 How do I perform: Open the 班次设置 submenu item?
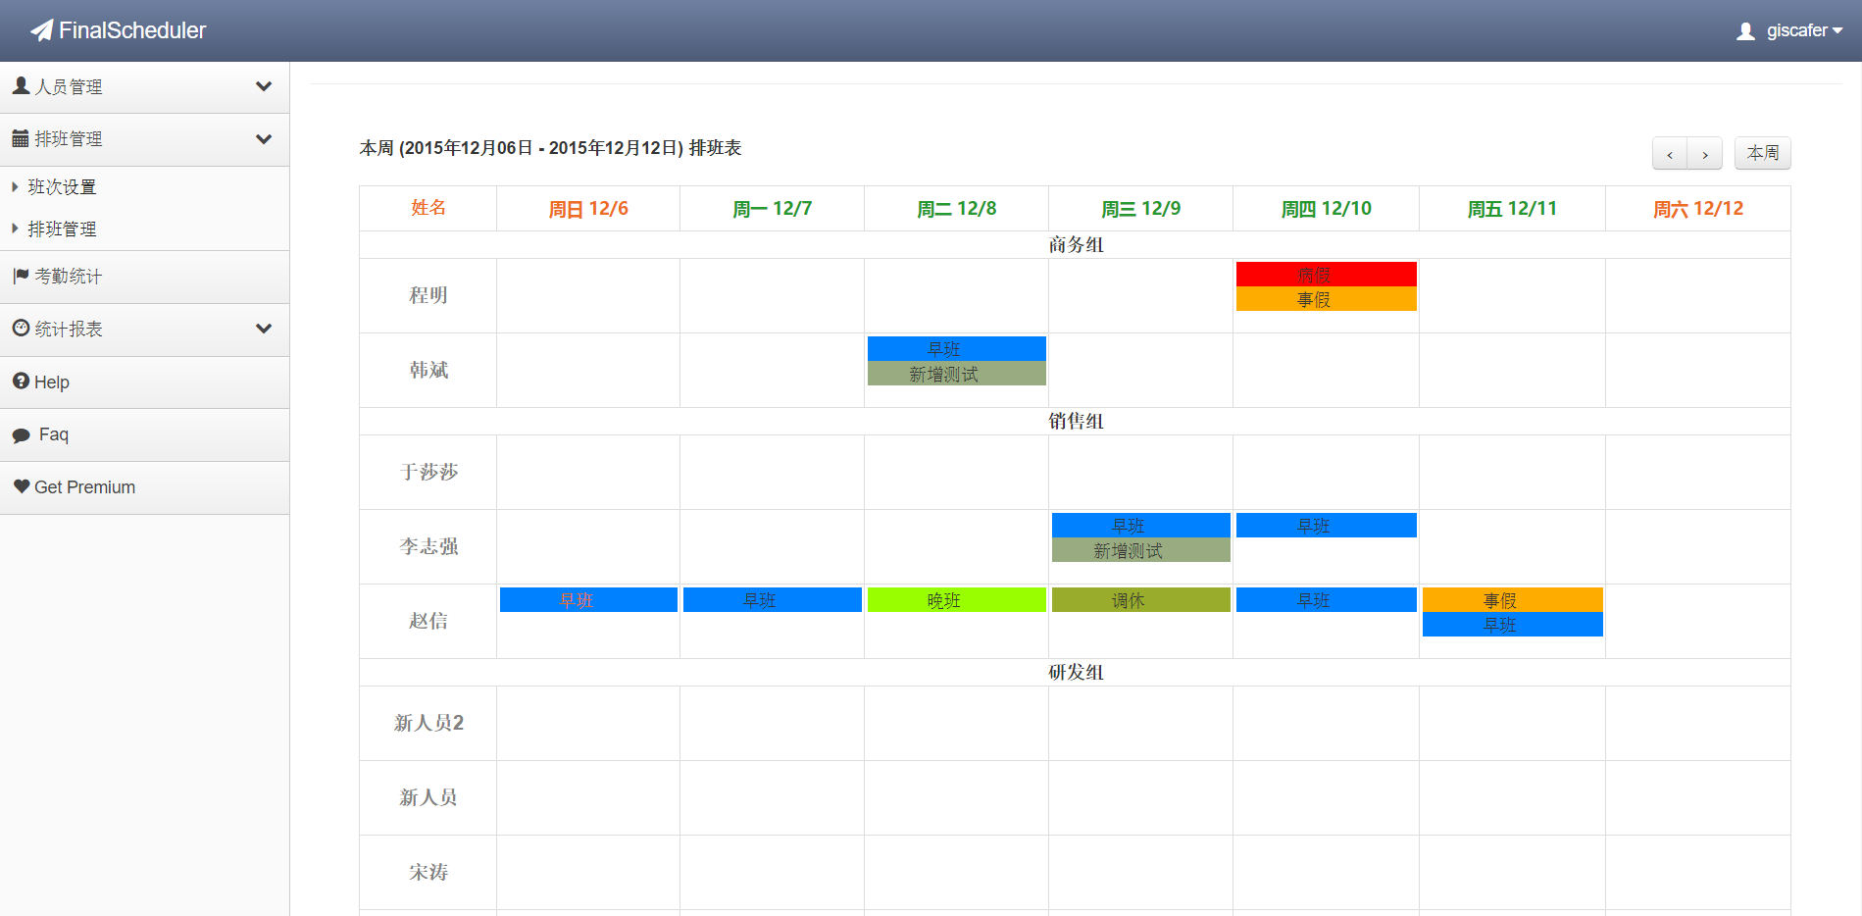pyautogui.click(x=62, y=187)
